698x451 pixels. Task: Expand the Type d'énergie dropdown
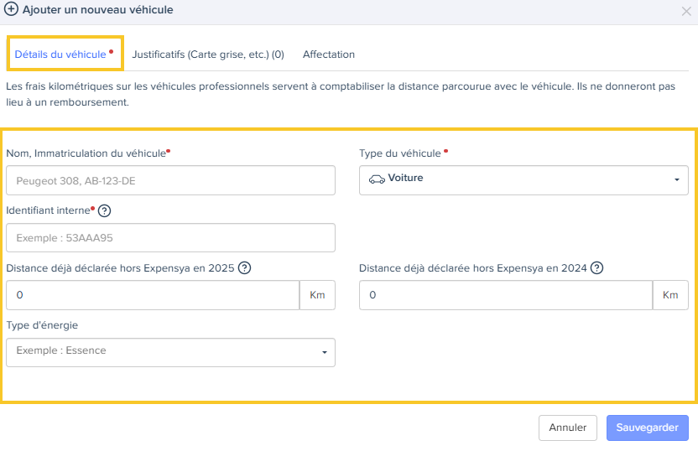coord(170,352)
